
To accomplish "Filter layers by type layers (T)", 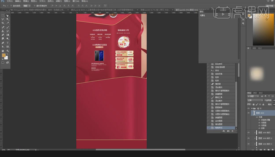I will click(269, 96).
